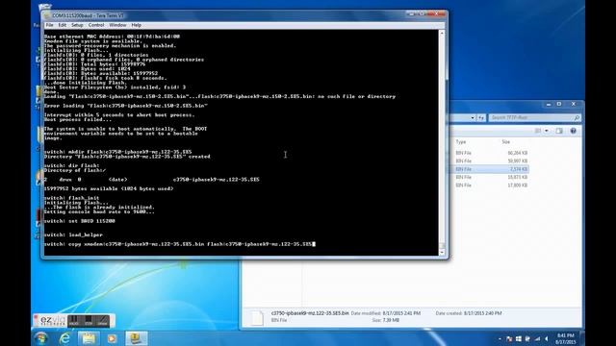This screenshot has height=346, width=616.
Task: Click the Tera Term title bar icon
Action: pyautogui.click(x=47, y=15)
